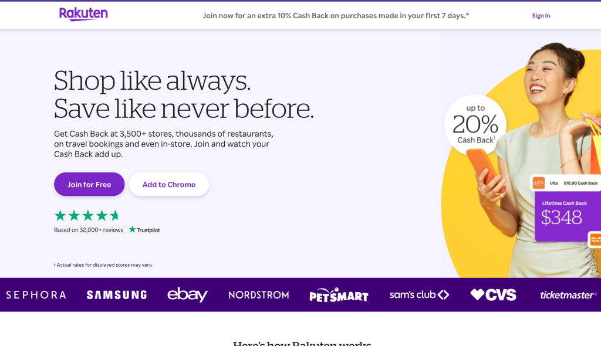Click the PETSMART store logo
This screenshot has height=346, width=601.
pyautogui.click(x=339, y=295)
